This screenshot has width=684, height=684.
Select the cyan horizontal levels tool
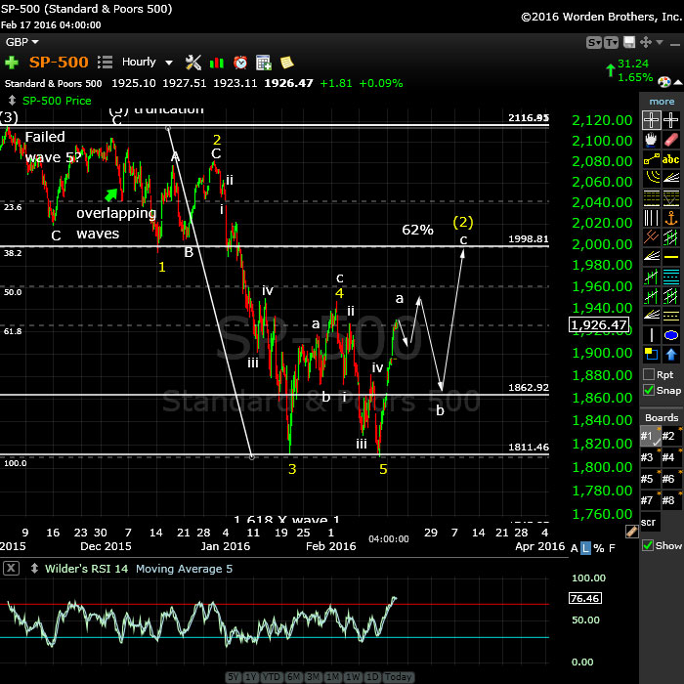coord(671,277)
